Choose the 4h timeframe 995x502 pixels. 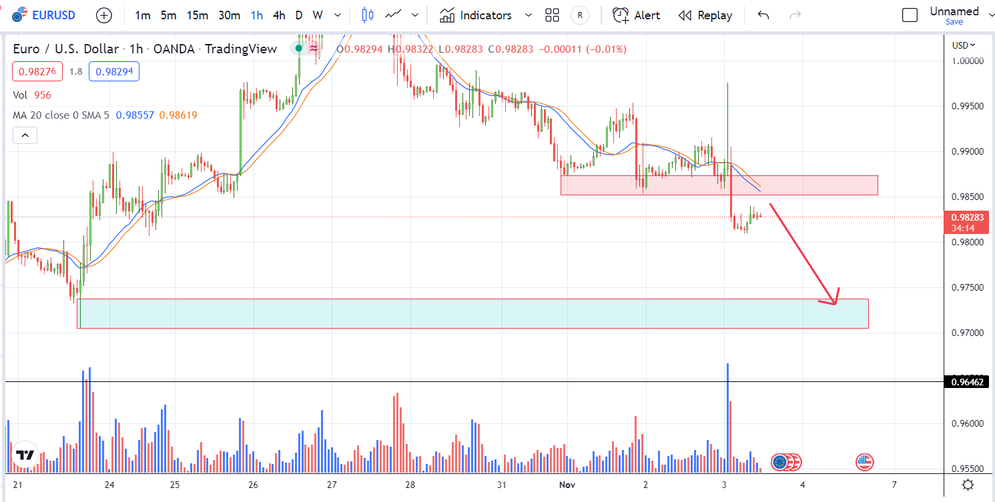coord(280,15)
